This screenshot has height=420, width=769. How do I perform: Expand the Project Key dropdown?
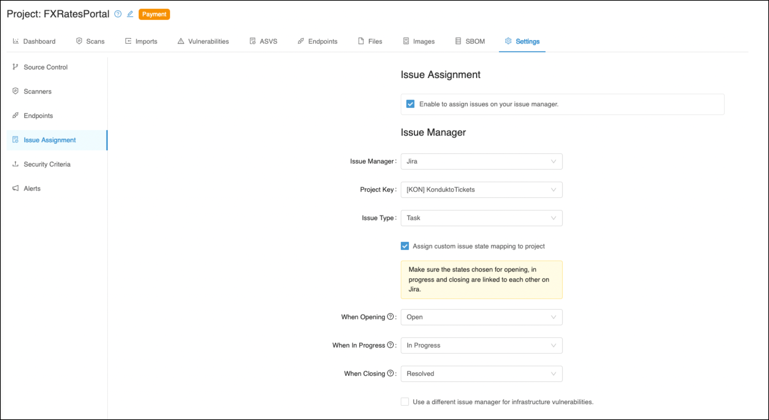tap(481, 189)
